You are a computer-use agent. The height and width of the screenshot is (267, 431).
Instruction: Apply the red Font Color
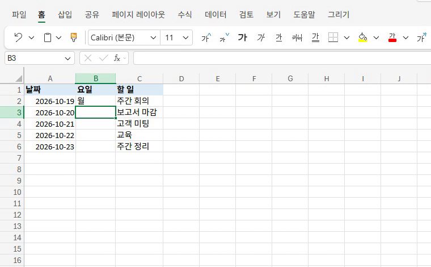click(x=392, y=37)
